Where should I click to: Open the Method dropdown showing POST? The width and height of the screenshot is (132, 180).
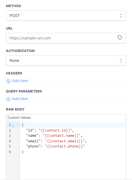[x=66, y=16]
